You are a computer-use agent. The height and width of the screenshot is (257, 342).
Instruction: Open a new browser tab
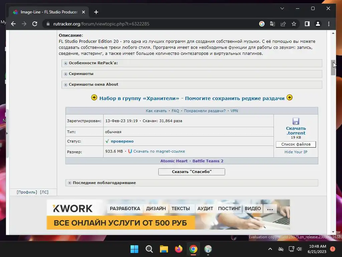[x=96, y=12]
